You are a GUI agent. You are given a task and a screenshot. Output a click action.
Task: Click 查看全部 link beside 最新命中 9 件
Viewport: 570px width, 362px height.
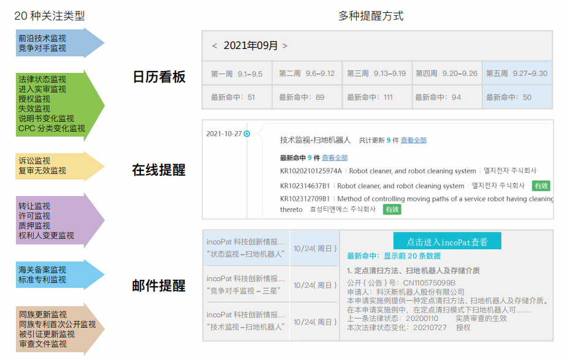(x=335, y=157)
